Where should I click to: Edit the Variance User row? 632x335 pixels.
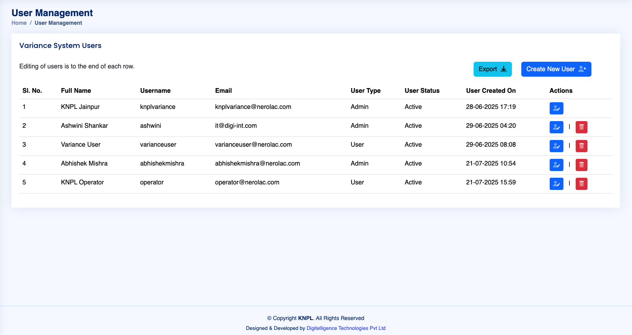click(x=556, y=146)
